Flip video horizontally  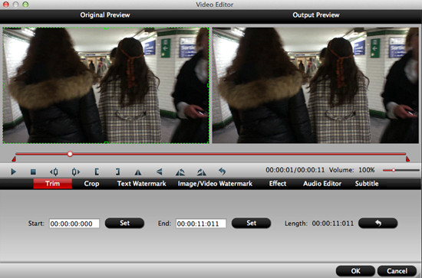tap(138, 172)
